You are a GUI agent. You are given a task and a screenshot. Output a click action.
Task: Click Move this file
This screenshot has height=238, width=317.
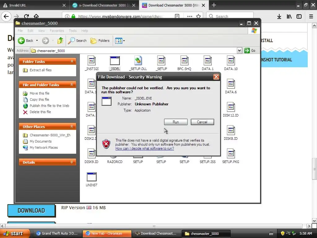click(x=36, y=93)
